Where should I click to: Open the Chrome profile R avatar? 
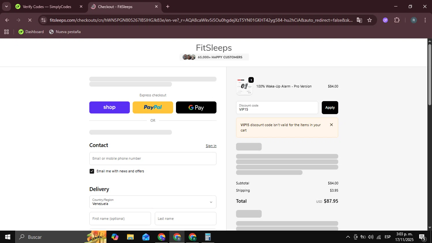pos(414,20)
